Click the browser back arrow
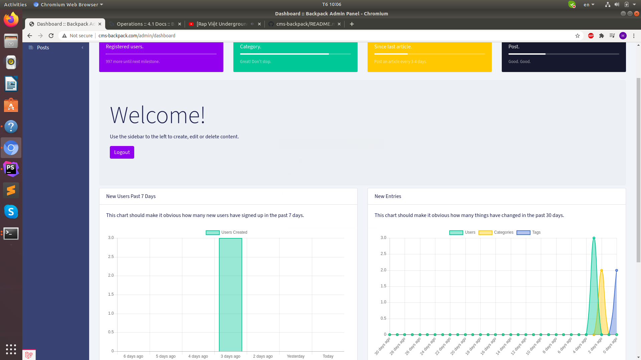Image resolution: width=641 pixels, height=360 pixels. [30, 36]
